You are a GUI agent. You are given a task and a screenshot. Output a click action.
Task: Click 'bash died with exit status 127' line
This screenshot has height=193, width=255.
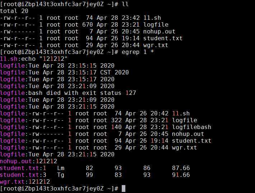[82, 93]
